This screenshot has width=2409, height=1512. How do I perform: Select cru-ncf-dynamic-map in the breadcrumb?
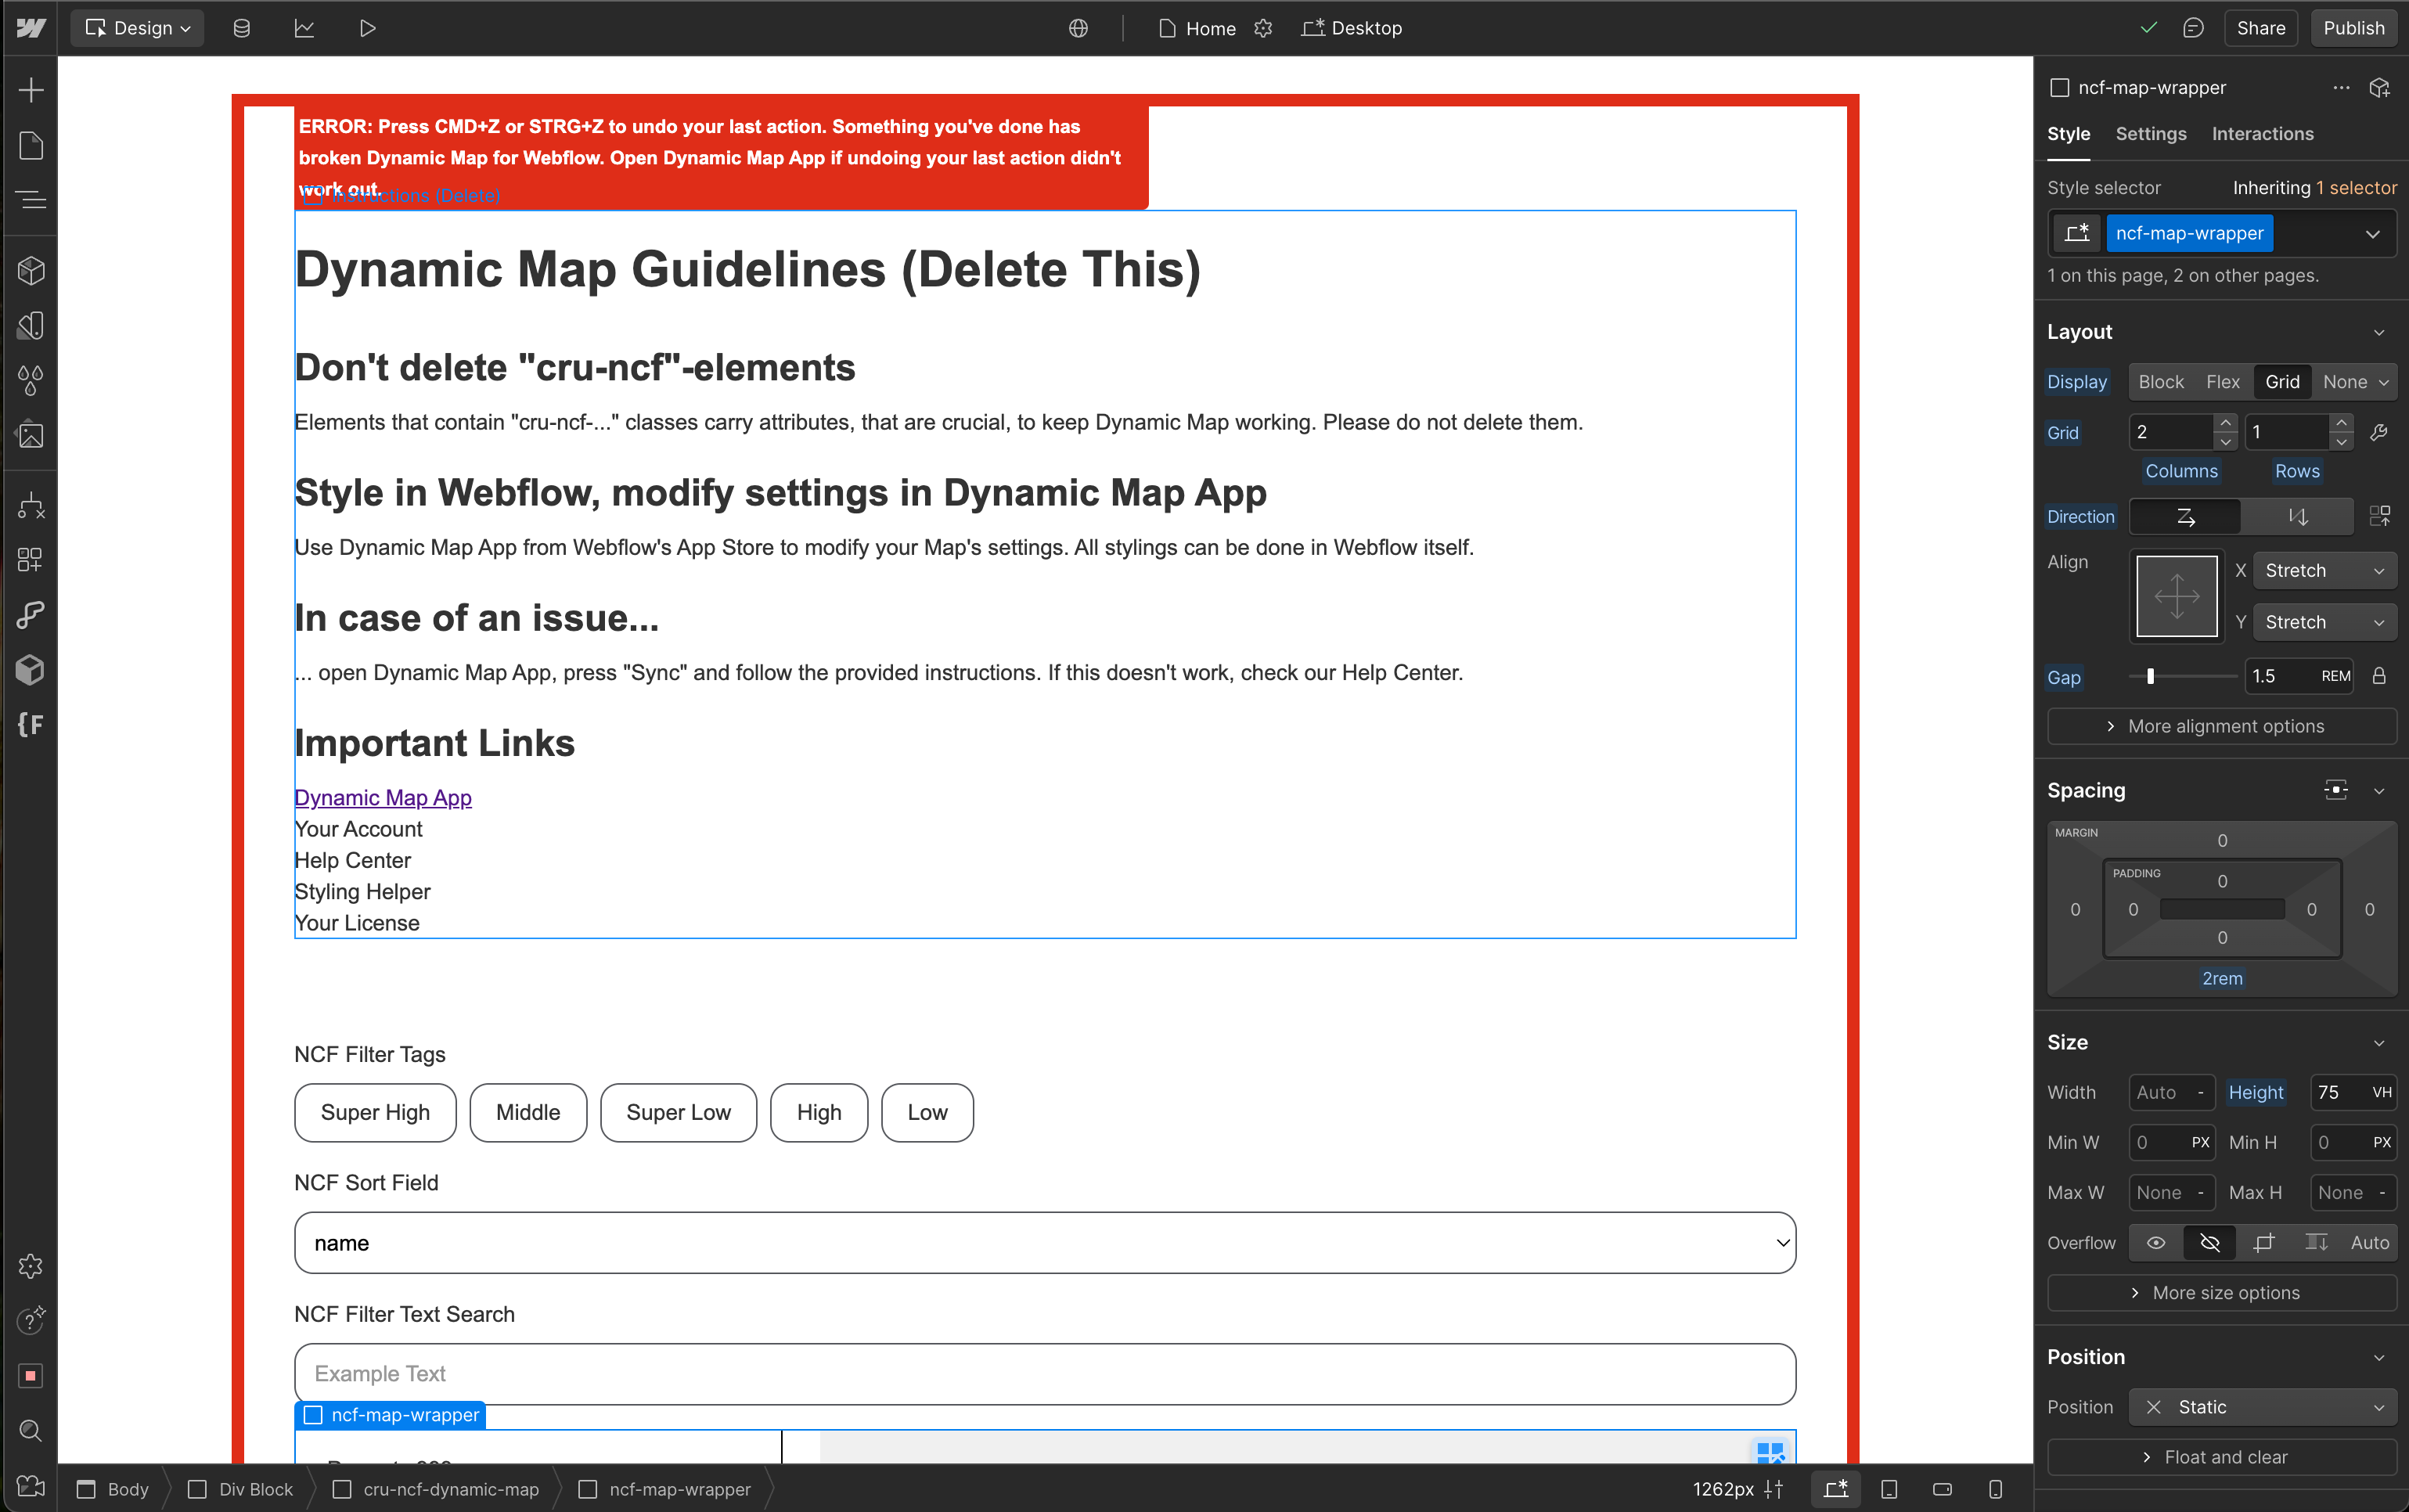pyautogui.click(x=436, y=1489)
